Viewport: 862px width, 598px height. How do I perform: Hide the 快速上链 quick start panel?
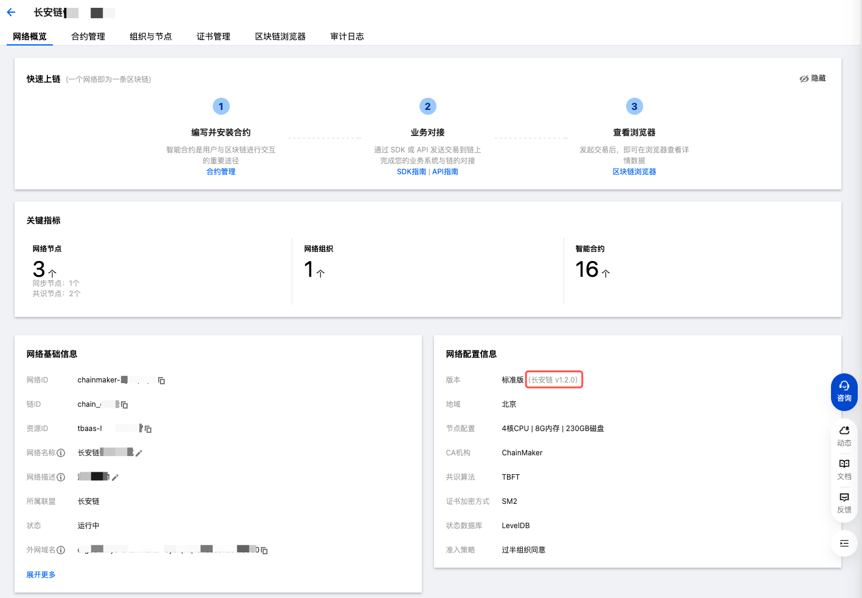tap(813, 78)
